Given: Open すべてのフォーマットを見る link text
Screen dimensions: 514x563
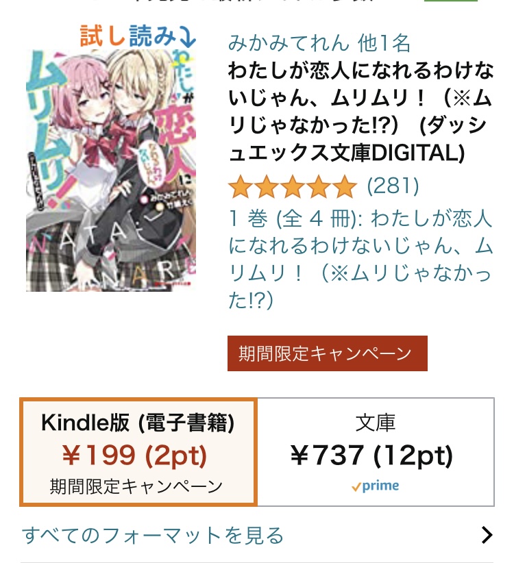Looking at the screenshot, I should tap(153, 536).
